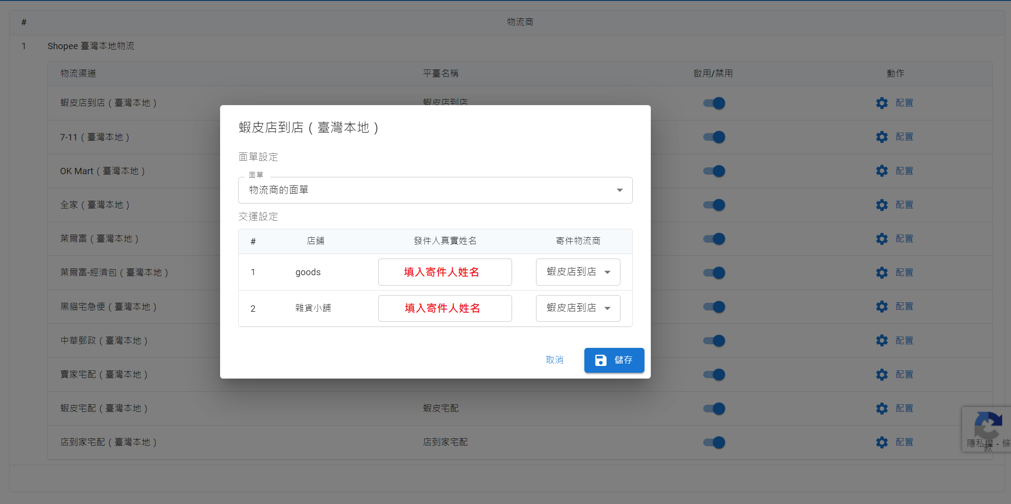Click 店到家宅配 platform name cell
This screenshot has height=504, width=1011.
pos(445,442)
